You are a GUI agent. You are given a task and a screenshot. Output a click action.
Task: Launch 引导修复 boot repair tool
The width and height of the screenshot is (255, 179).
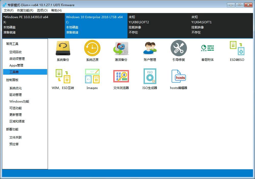pyautogui.click(x=178, y=51)
